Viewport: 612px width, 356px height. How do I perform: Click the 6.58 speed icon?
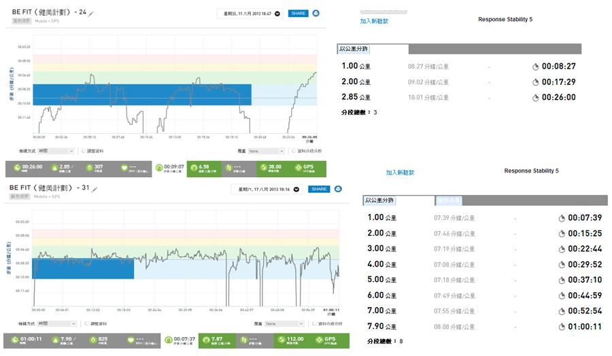(194, 168)
